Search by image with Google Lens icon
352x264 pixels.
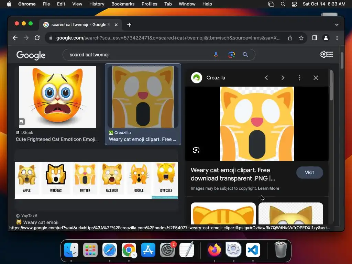tap(231, 55)
